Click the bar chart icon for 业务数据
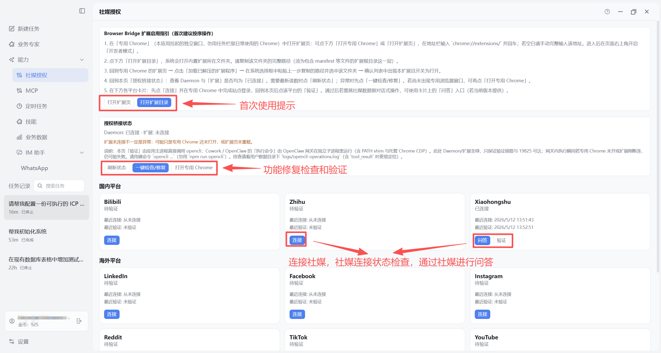This screenshot has width=661, height=353. 19,137
